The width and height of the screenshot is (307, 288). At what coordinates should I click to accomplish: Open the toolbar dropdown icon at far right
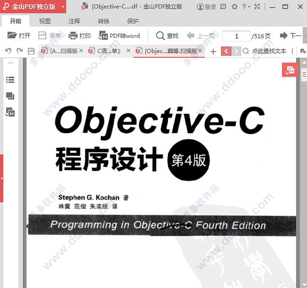coord(303,51)
